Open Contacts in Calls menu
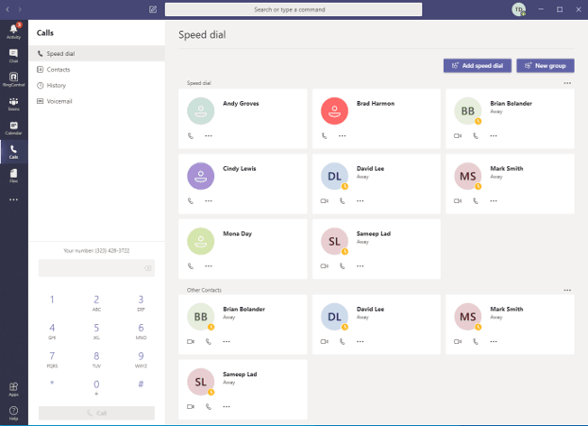Screen dimensions: 588x426 97,70
